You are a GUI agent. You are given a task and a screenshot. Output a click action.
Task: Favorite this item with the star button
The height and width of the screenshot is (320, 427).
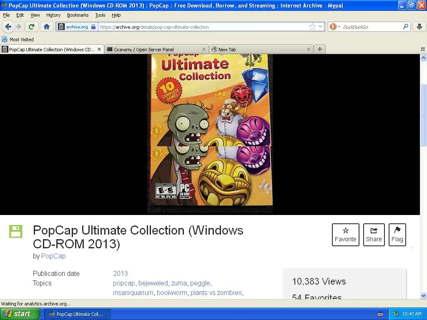[x=345, y=235]
